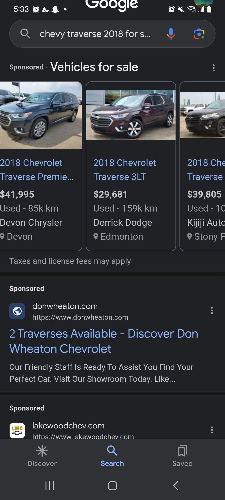Open 2 Traverses Available Don Wheaton link
The width and height of the screenshot is (225, 500).
click(103, 341)
